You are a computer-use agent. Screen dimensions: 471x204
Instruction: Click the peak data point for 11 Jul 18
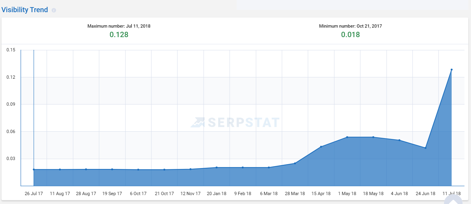(x=451, y=70)
